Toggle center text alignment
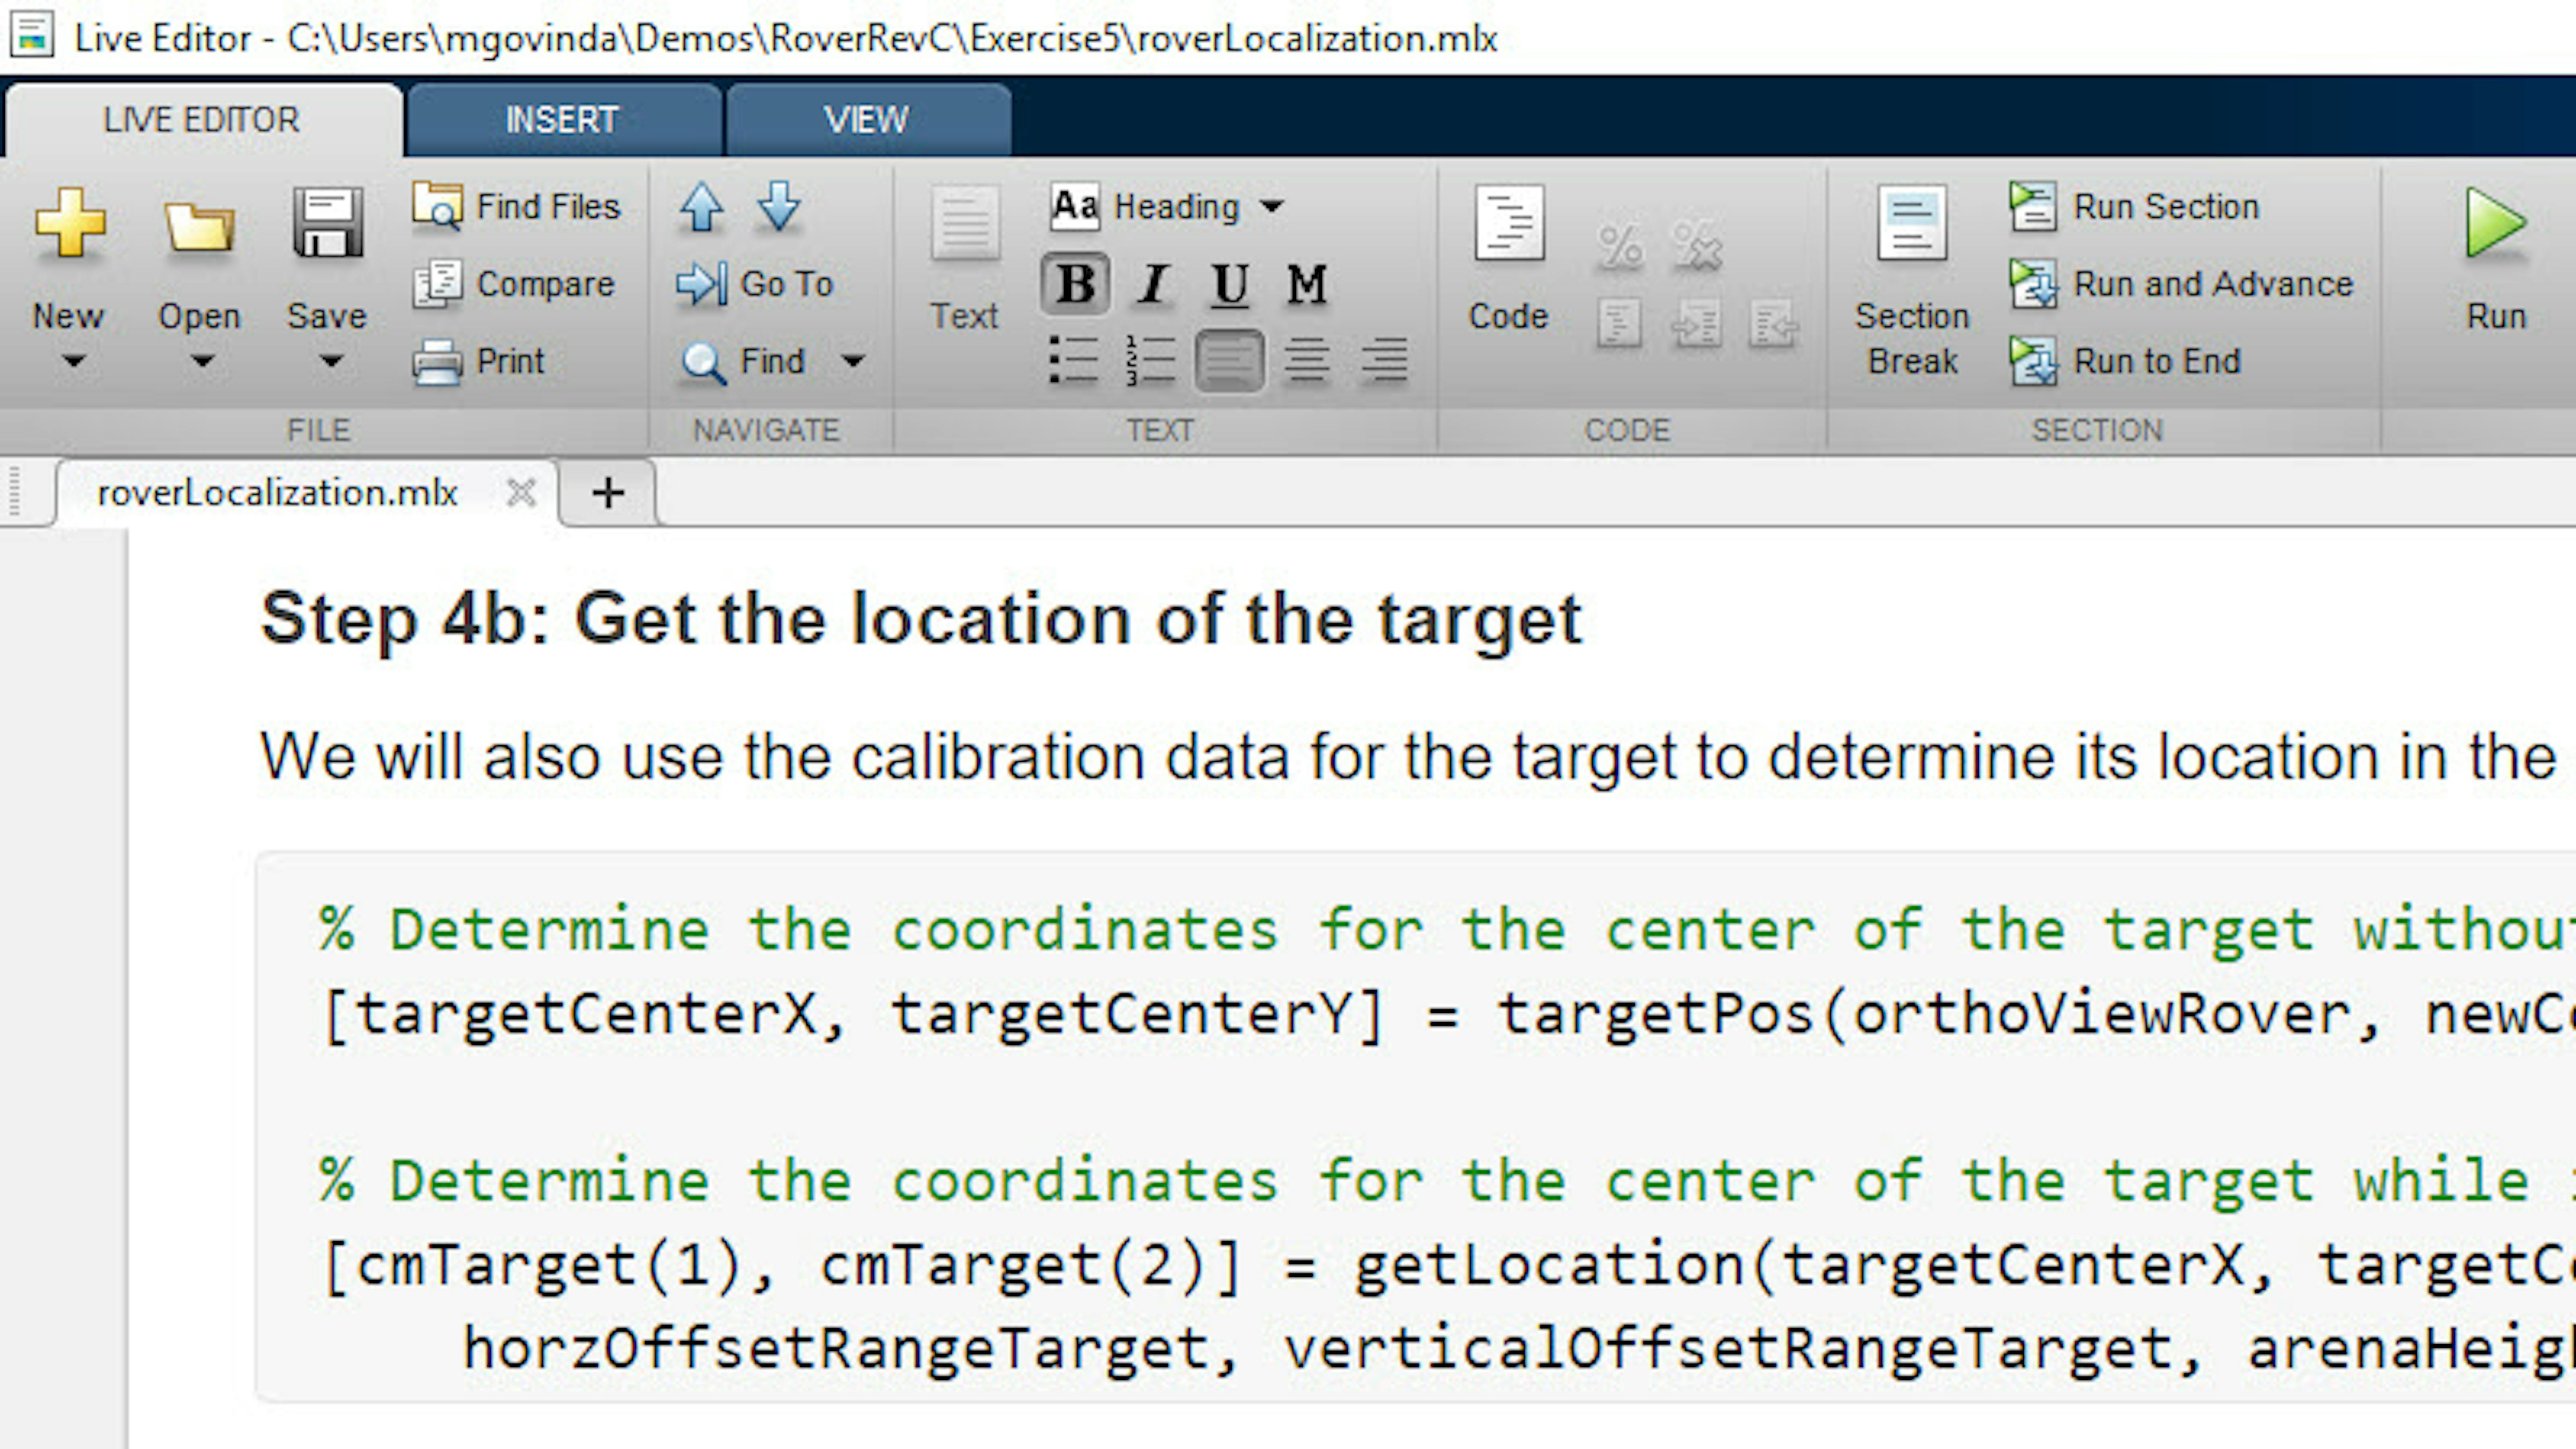This screenshot has height=1449, width=2576. (1306, 360)
